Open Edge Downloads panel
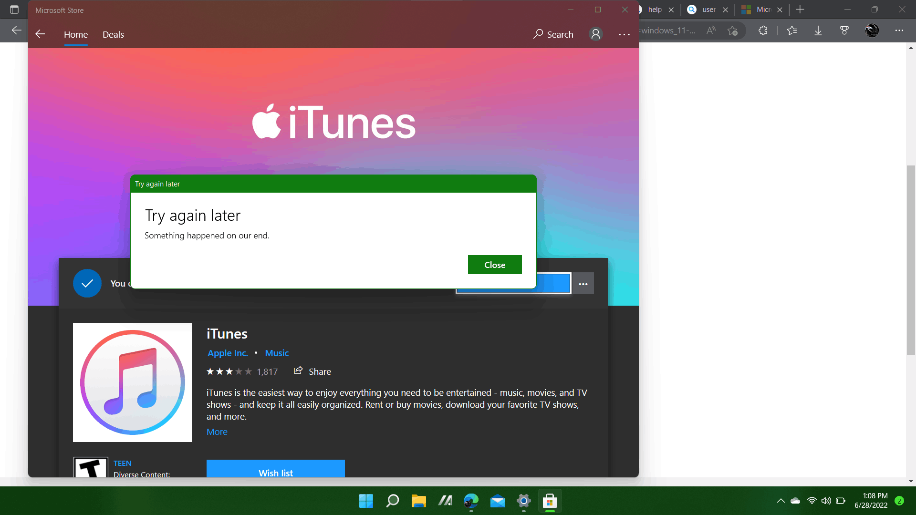This screenshot has width=916, height=515. (x=818, y=31)
